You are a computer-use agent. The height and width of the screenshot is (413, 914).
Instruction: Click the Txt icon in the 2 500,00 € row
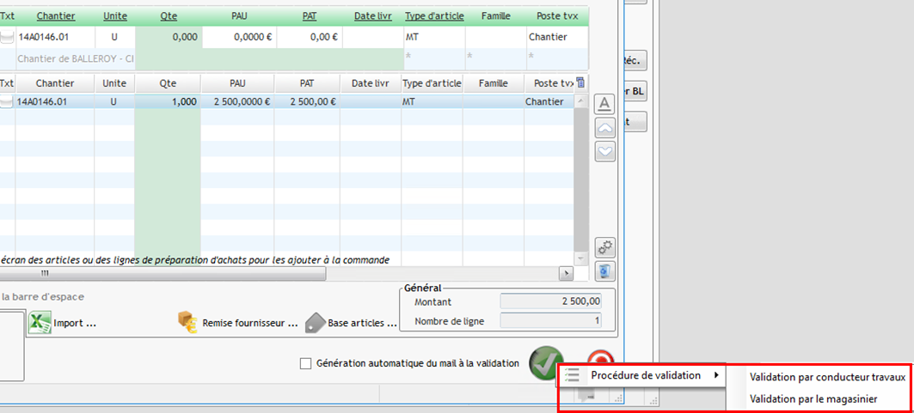click(6, 102)
